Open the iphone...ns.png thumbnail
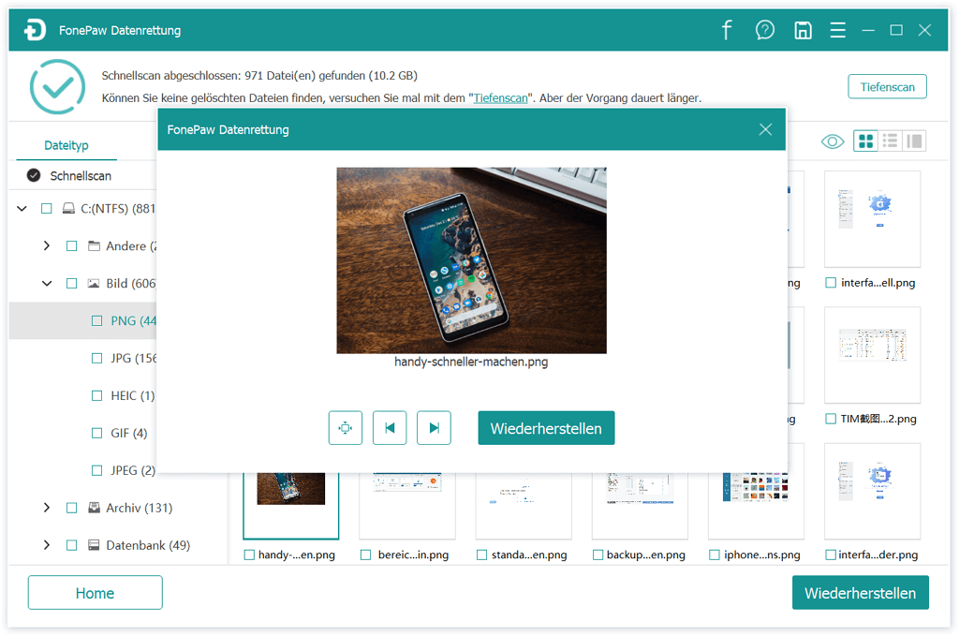Viewport: 959px width, 636px height. 756,505
